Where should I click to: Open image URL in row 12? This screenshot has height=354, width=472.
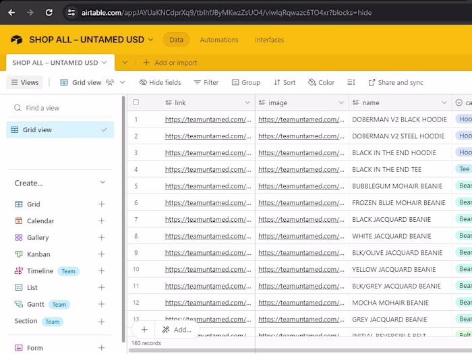click(301, 303)
